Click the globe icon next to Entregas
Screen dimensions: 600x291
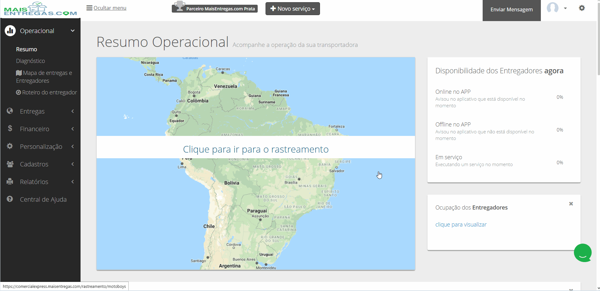(x=10, y=111)
